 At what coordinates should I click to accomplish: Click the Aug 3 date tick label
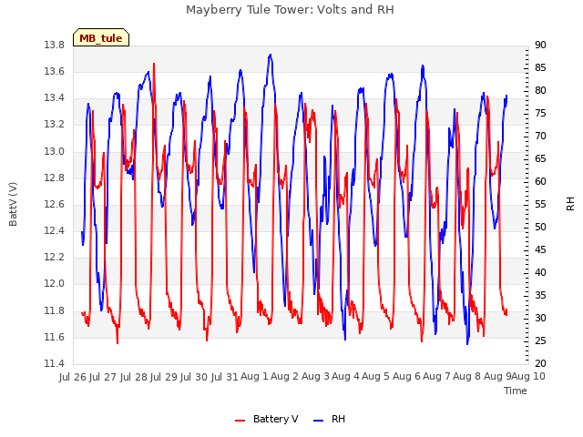tap(315, 376)
